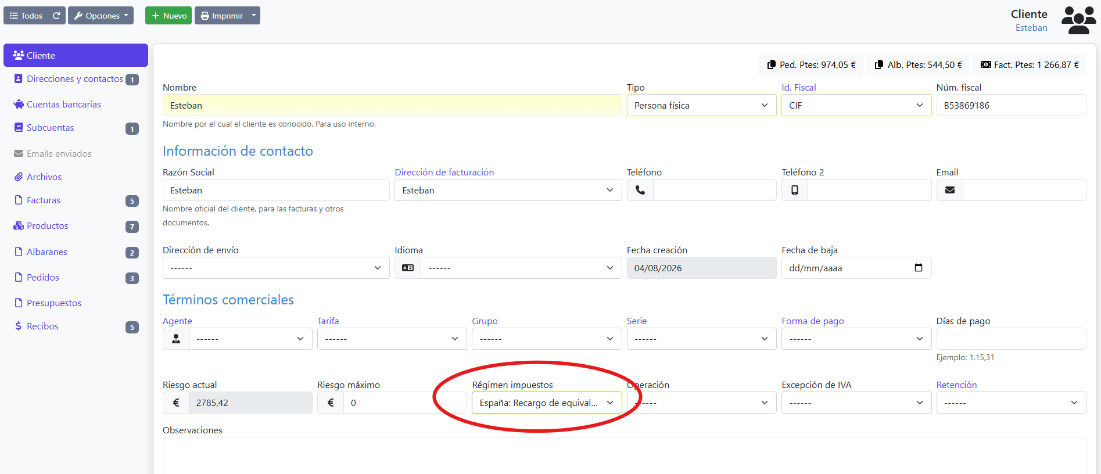This screenshot has width=1101, height=474.
Task: Click the Retención link label
Action: coord(956,385)
